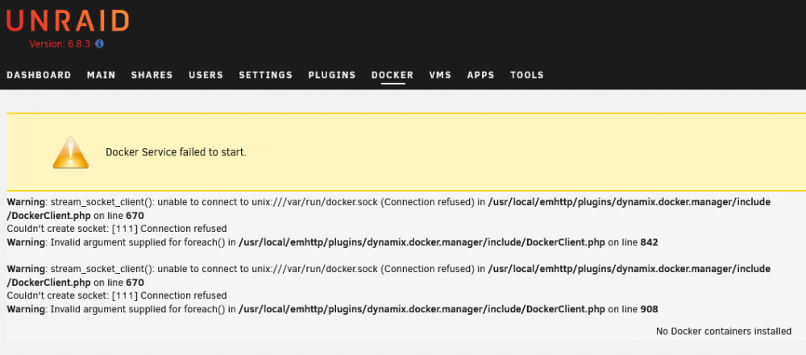Click the warning mentioning line 842
The image size is (806, 355).
coord(333,242)
